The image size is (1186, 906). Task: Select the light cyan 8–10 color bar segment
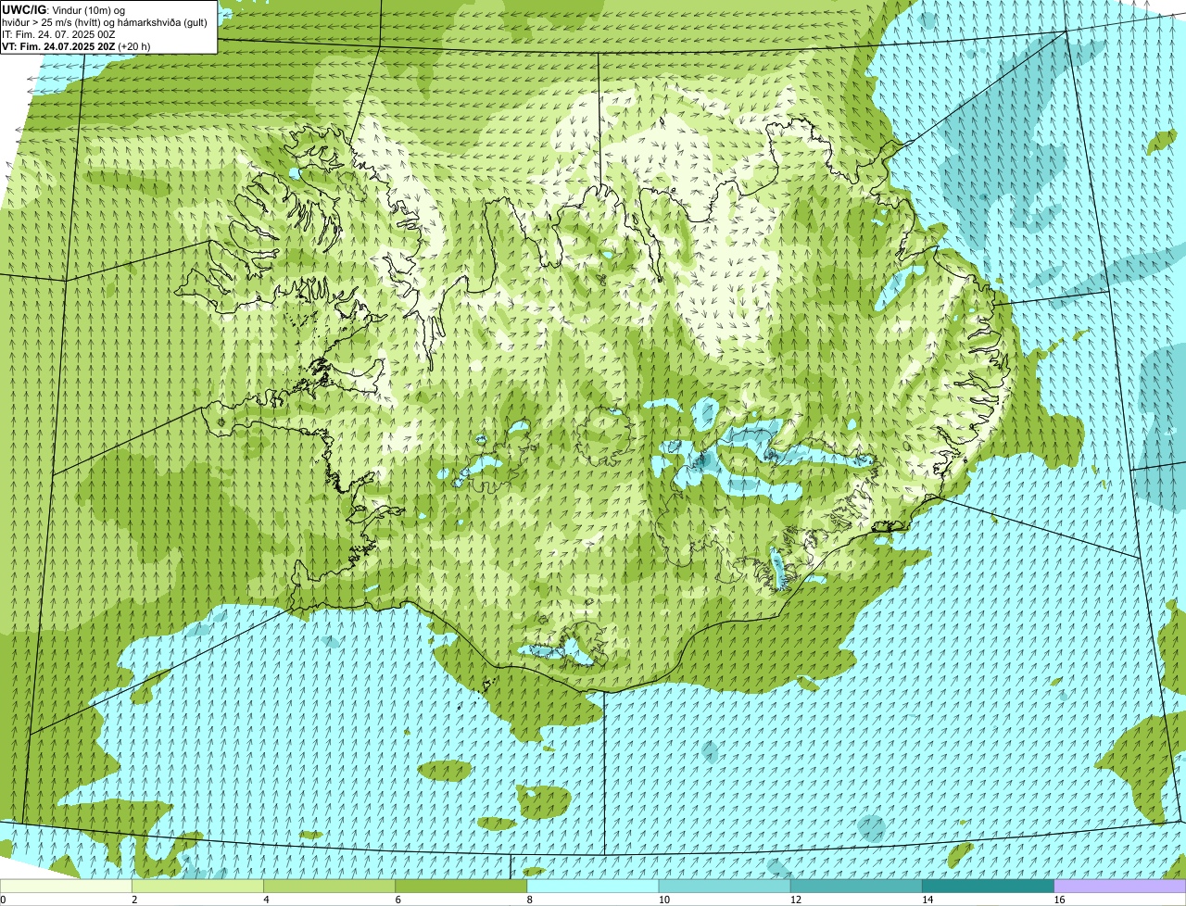coord(593,886)
